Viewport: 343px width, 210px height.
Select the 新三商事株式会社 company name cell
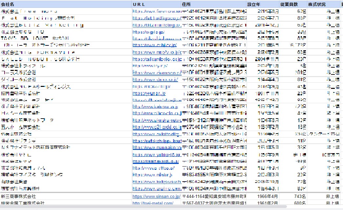click(x=66, y=197)
